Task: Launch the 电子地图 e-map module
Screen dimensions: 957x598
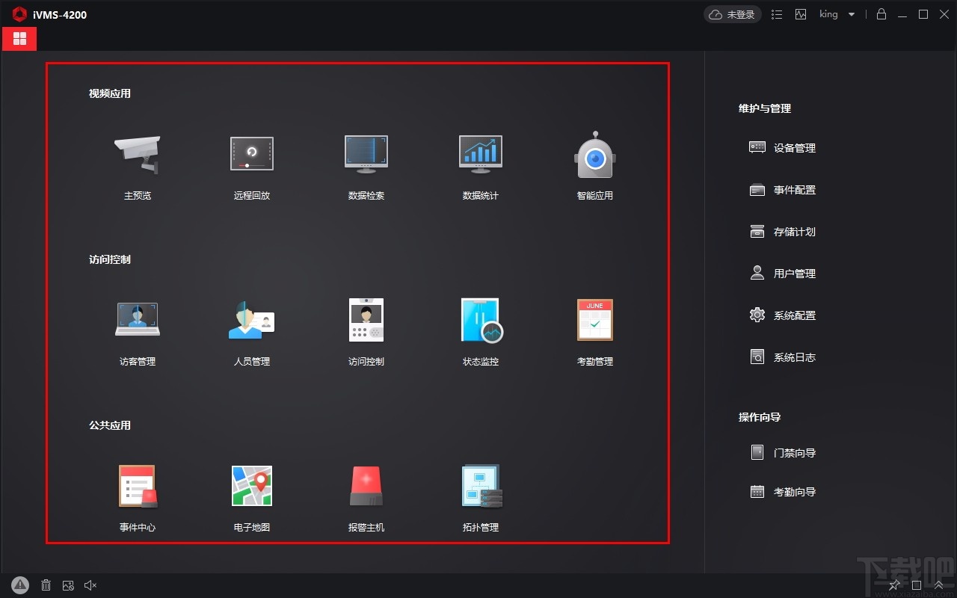Action: pyautogui.click(x=251, y=492)
